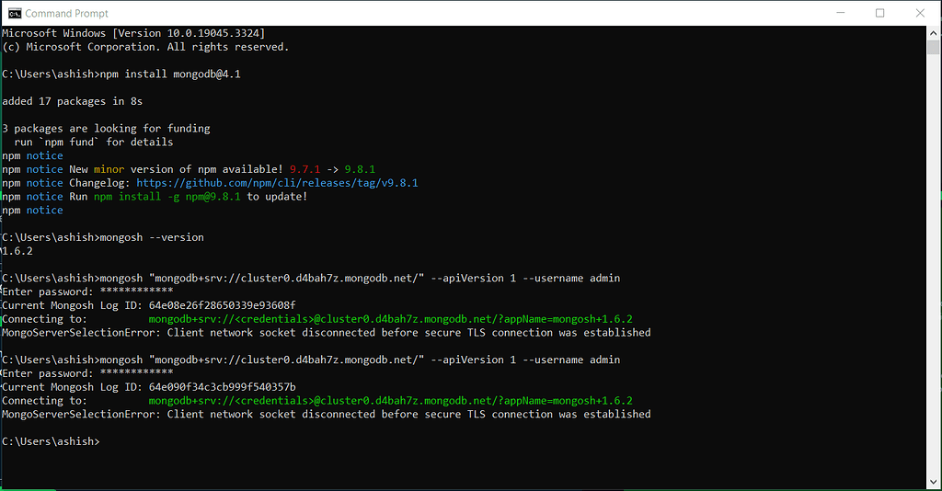
Task: Click the second MongoServerSelectionError message
Action: tap(326, 415)
